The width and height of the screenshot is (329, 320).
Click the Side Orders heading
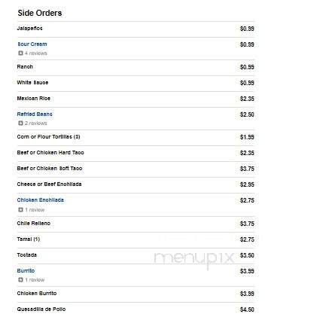(40, 13)
